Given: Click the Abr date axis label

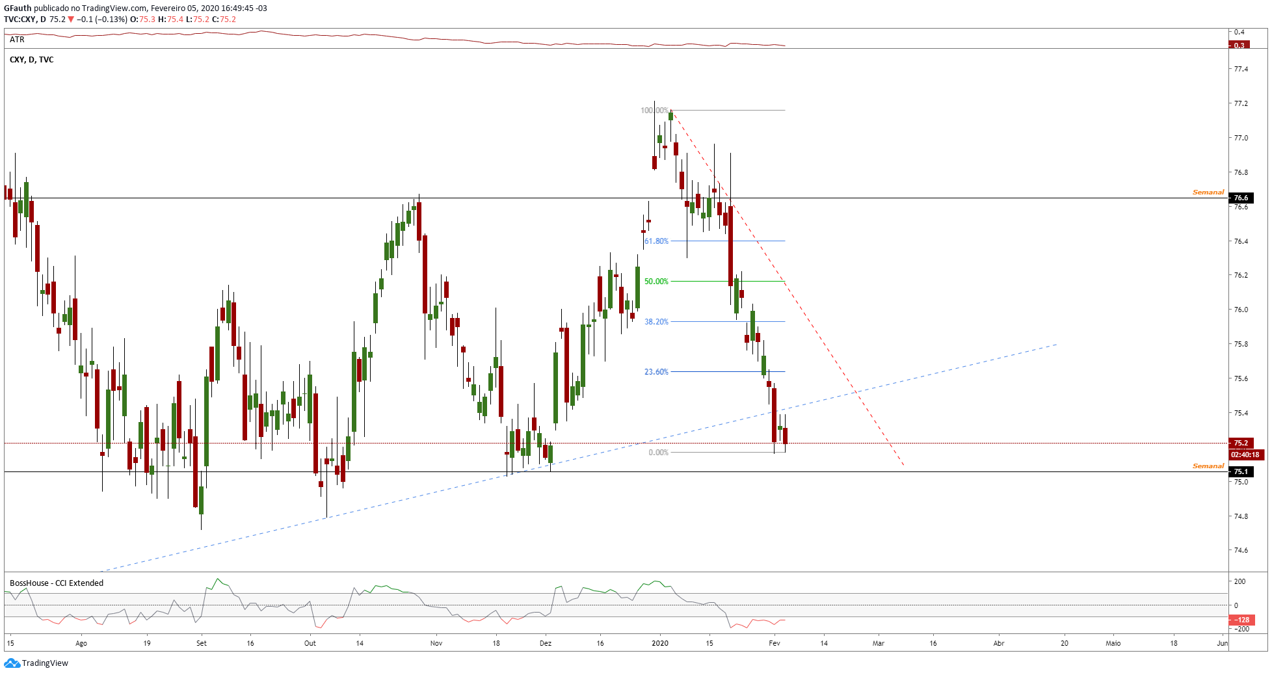Looking at the screenshot, I should tap(999, 643).
